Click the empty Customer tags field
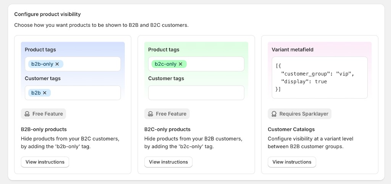This screenshot has height=184, width=391. coord(196,93)
